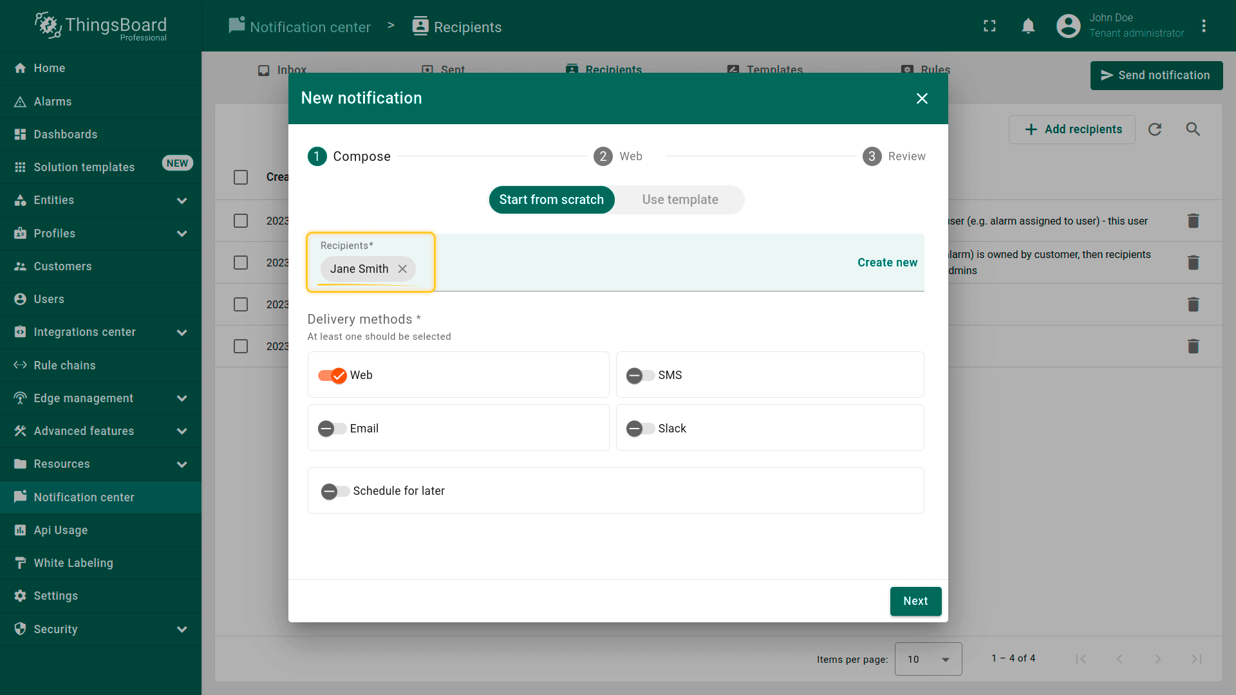Delete the first recipient row
Viewport: 1236px width, 695px height.
coord(1193,221)
